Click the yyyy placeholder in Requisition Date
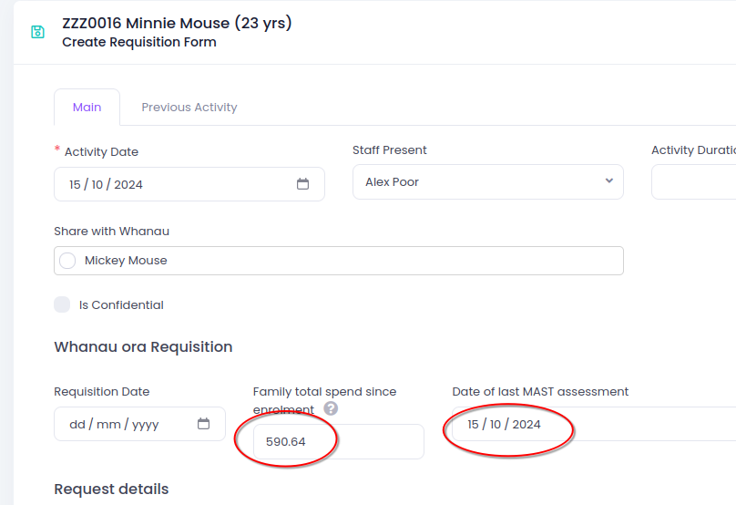The height and width of the screenshot is (505, 736). 145,424
